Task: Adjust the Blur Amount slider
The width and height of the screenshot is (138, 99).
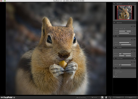Action: click(x=125, y=43)
